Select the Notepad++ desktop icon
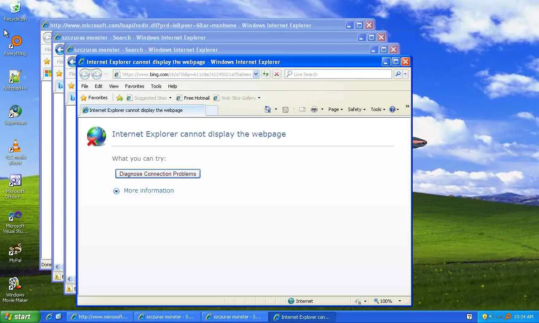Image resolution: width=539 pixels, height=323 pixels. tap(15, 80)
